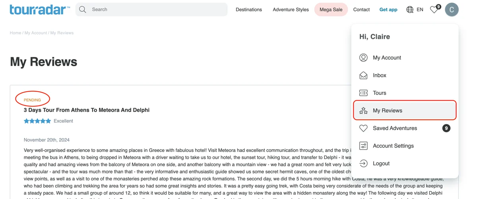Open the EN language selector
The height and width of the screenshot is (199, 477).
tap(420, 10)
